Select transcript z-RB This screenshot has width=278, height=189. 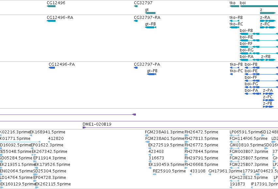(268, 60)
